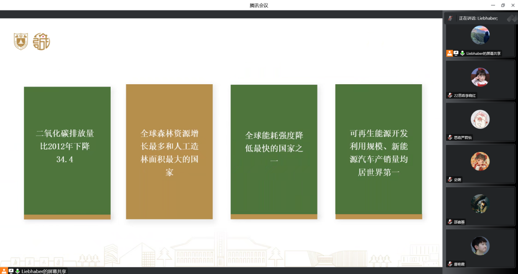Click the 正在讲话: Liebhaber speaker label
Screen dimensions: 518x274
pos(478,18)
